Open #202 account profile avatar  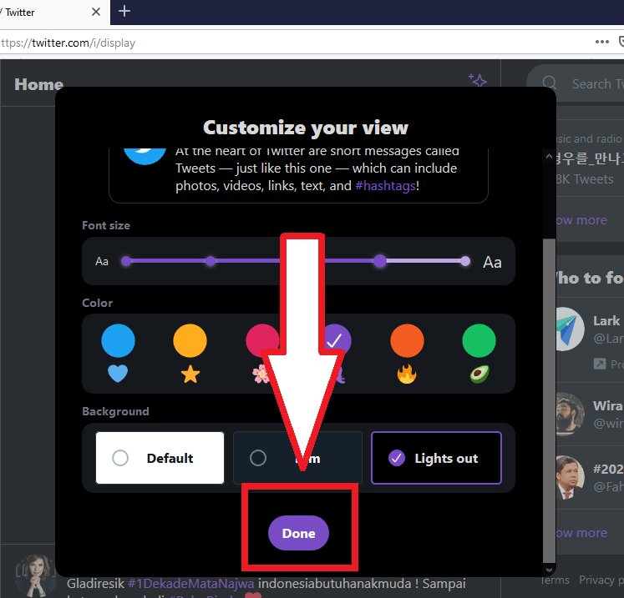click(570, 477)
